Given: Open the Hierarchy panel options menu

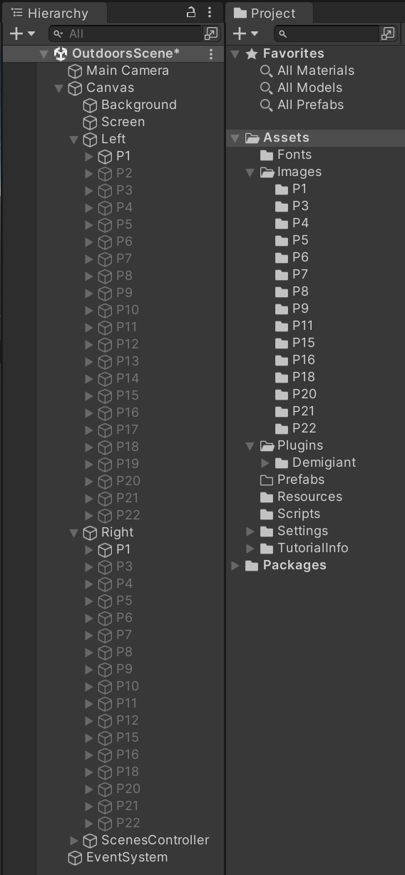Looking at the screenshot, I should pyautogui.click(x=210, y=12).
